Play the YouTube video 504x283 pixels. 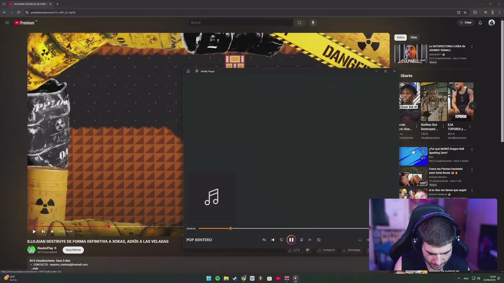click(x=34, y=232)
